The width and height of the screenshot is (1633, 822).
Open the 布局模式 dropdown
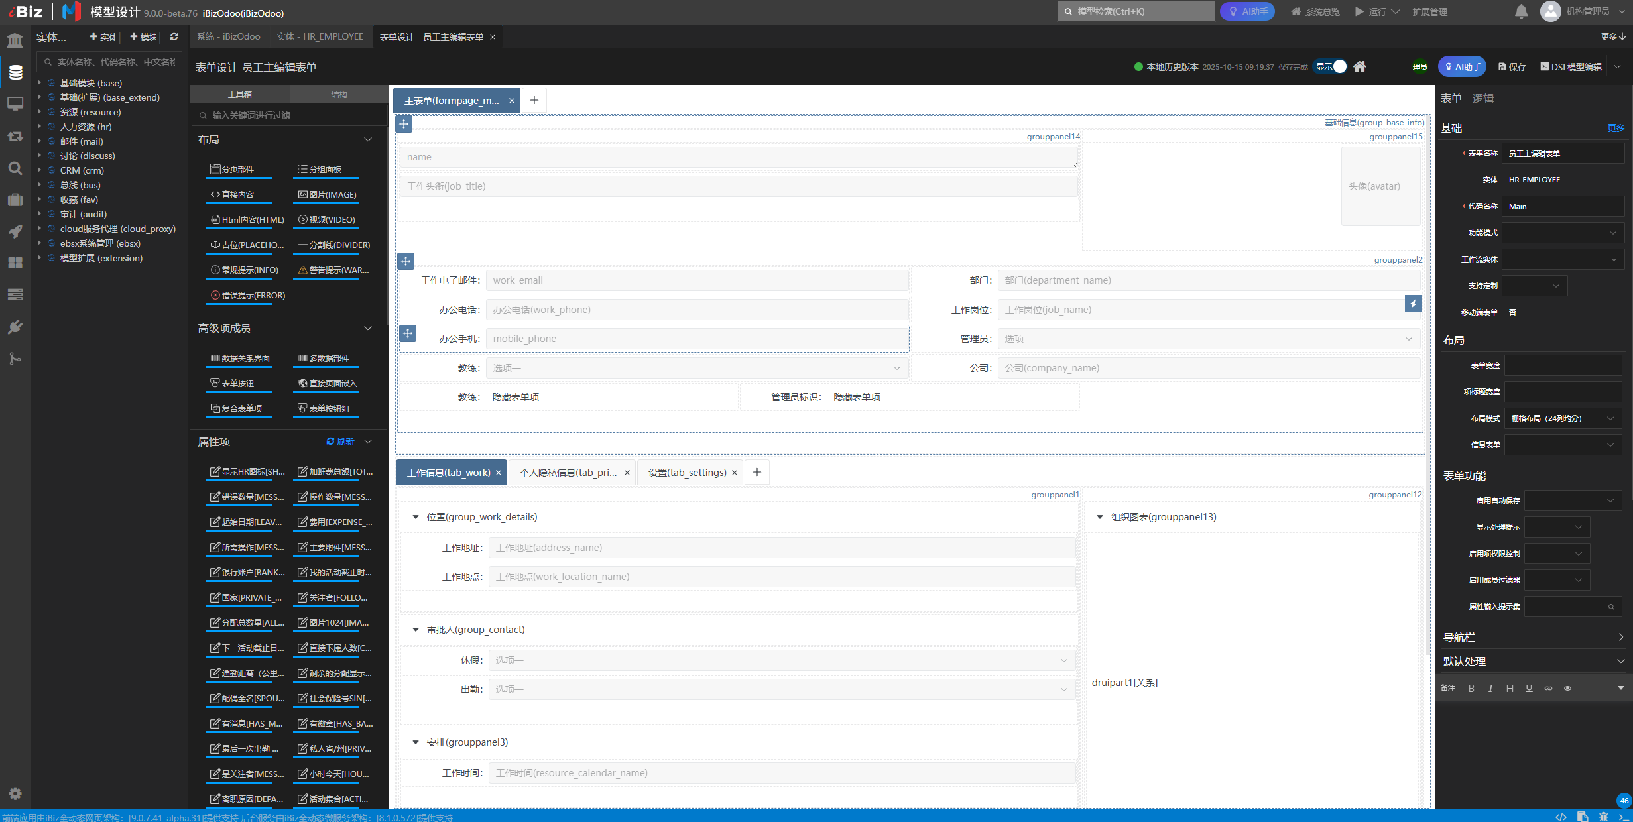[x=1562, y=418]
